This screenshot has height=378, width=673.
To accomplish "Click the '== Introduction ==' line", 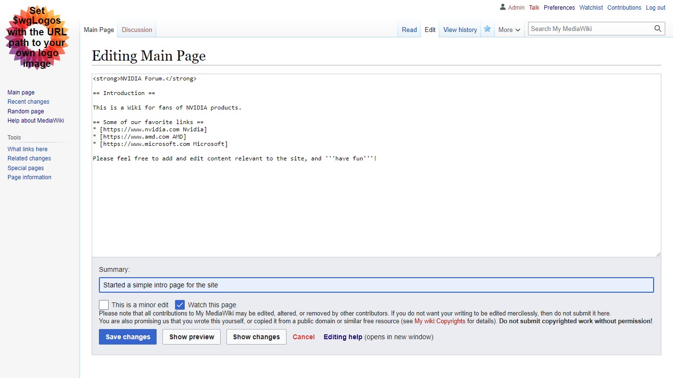I will point(124,93).
